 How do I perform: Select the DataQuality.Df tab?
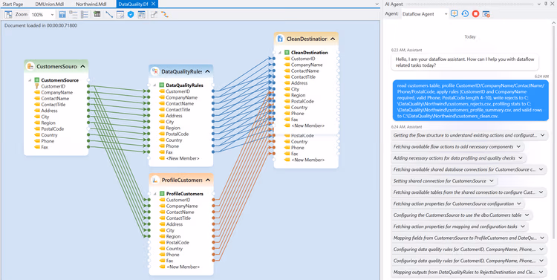click(133, 4)
